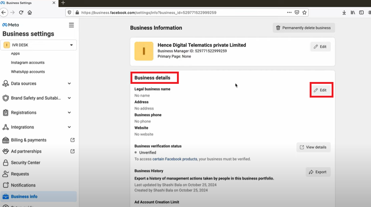Open WhatsApp accounts in the sidebar
Viewport: 371px width, 207px height.
click(x=28, y=72)
